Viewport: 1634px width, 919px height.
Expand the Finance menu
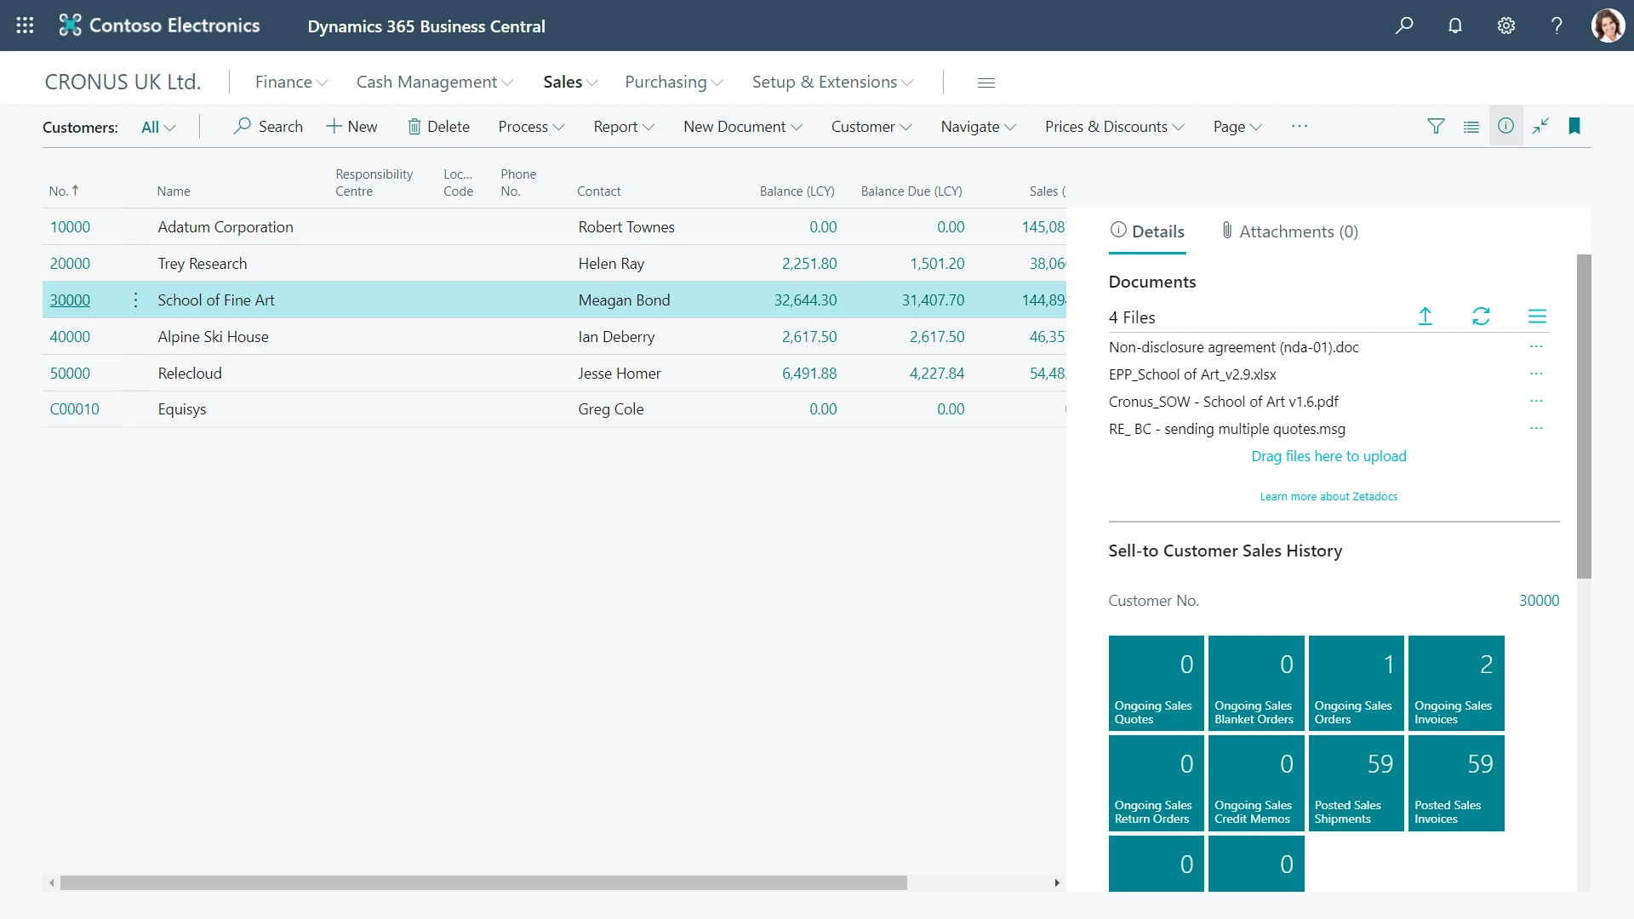click(291, 82)
